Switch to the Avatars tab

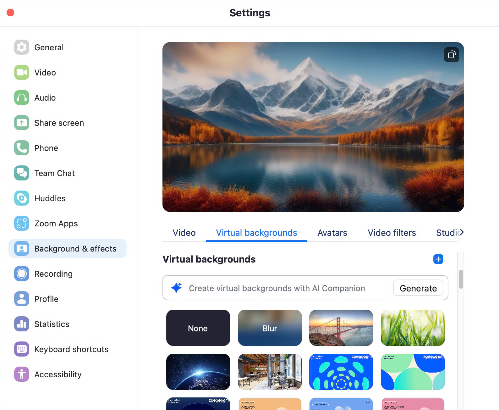[332, 233]
